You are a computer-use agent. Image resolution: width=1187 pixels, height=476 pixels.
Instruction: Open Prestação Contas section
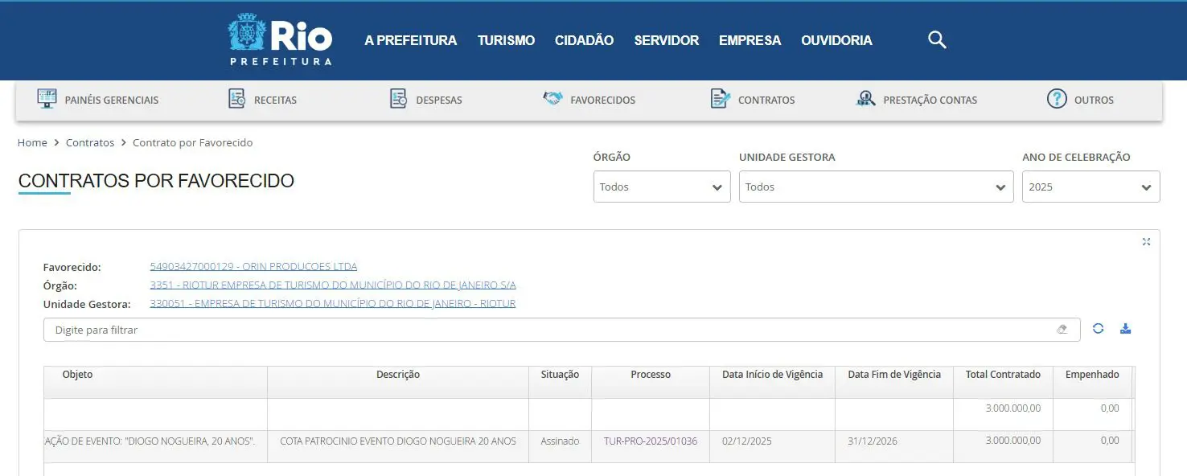930,101
